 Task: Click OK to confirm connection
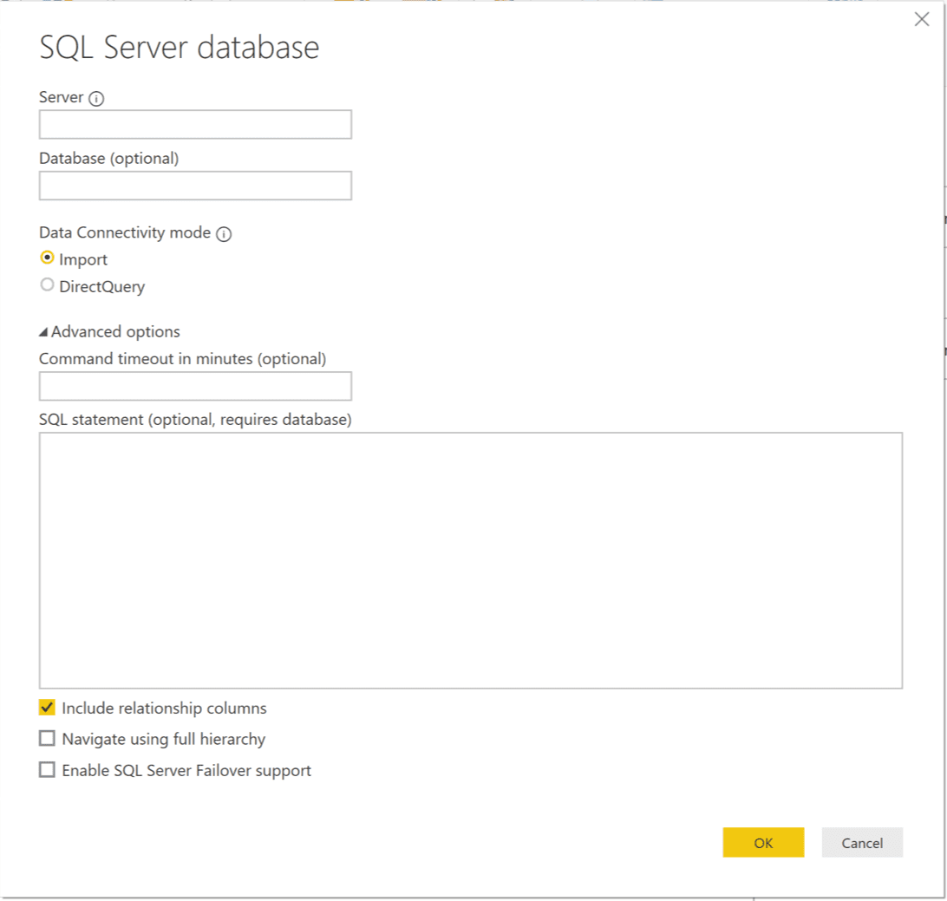coord(763,842)
